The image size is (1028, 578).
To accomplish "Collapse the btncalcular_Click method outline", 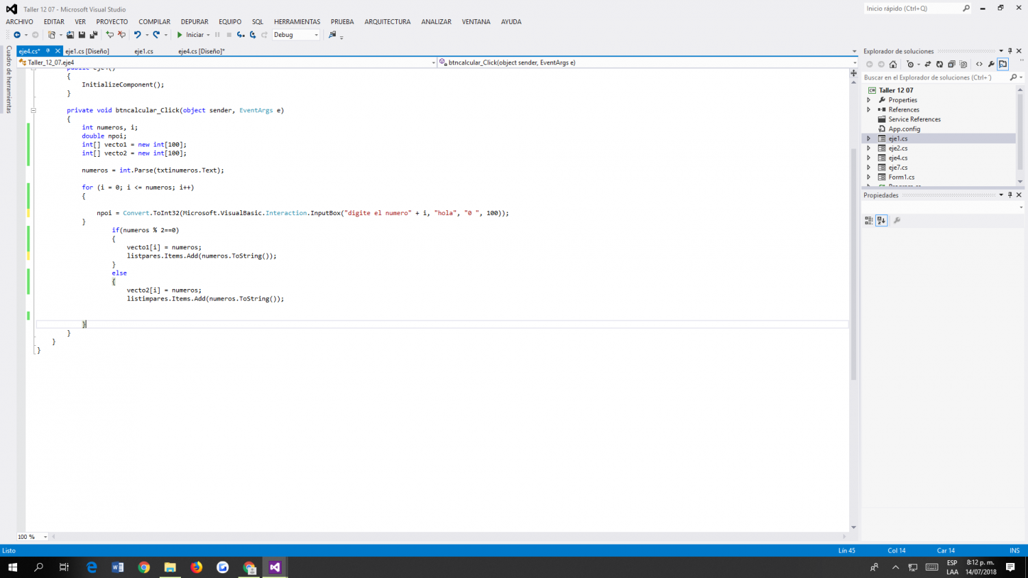I will [x=33, y=110].
